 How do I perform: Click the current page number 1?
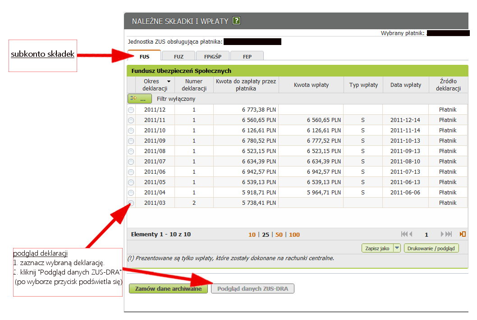tap(426, 234)
